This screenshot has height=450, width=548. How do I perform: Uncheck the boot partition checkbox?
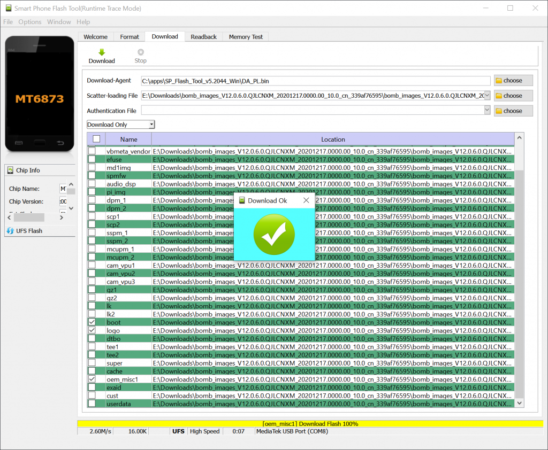pos(92,322)
